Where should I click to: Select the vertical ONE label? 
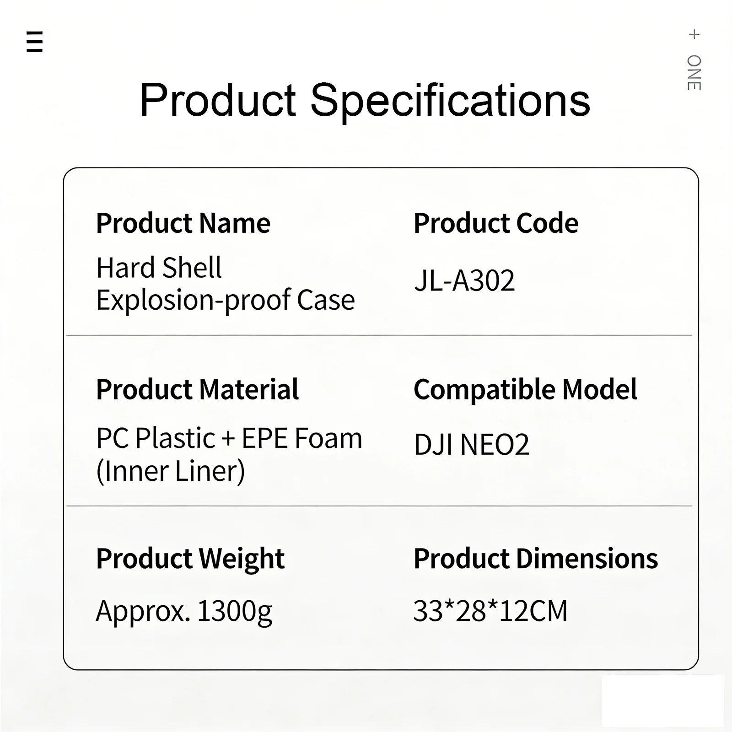click(x=694, y=73)
